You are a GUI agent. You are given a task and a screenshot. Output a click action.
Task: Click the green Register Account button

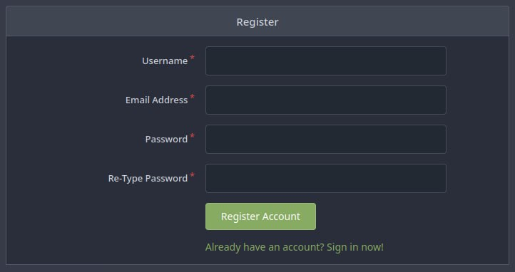[261, 216]
